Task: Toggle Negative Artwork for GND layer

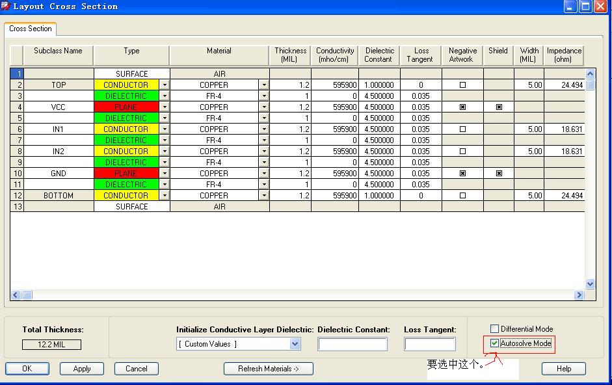Action: (462, 174)
